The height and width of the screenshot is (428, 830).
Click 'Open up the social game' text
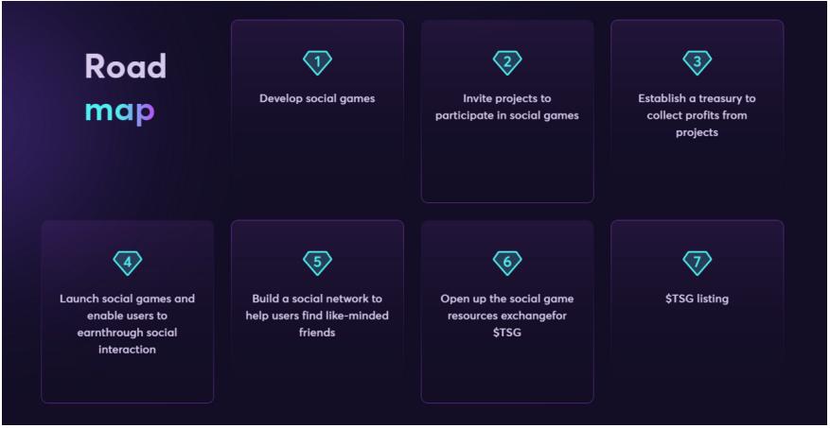pyautogui.click(x=507, y=316)
